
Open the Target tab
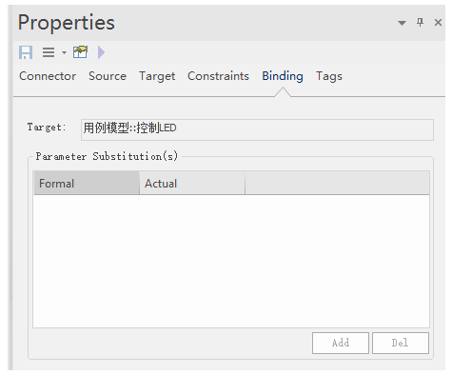tap(157, 76)
